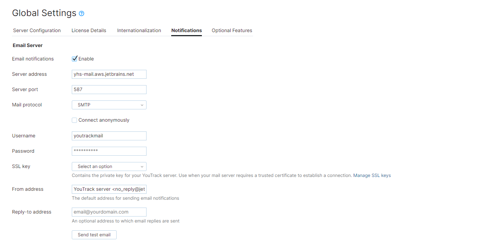
Task: Switch to the Server Configuration tab
Action: (37, 30)
